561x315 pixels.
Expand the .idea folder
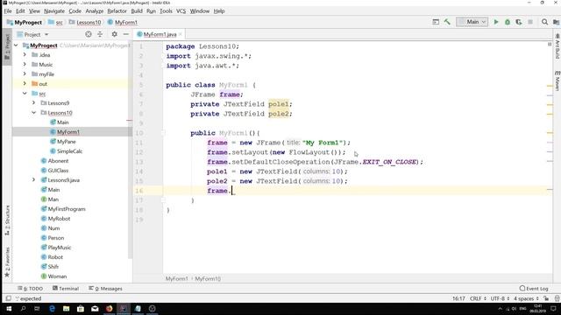point(25,54)
